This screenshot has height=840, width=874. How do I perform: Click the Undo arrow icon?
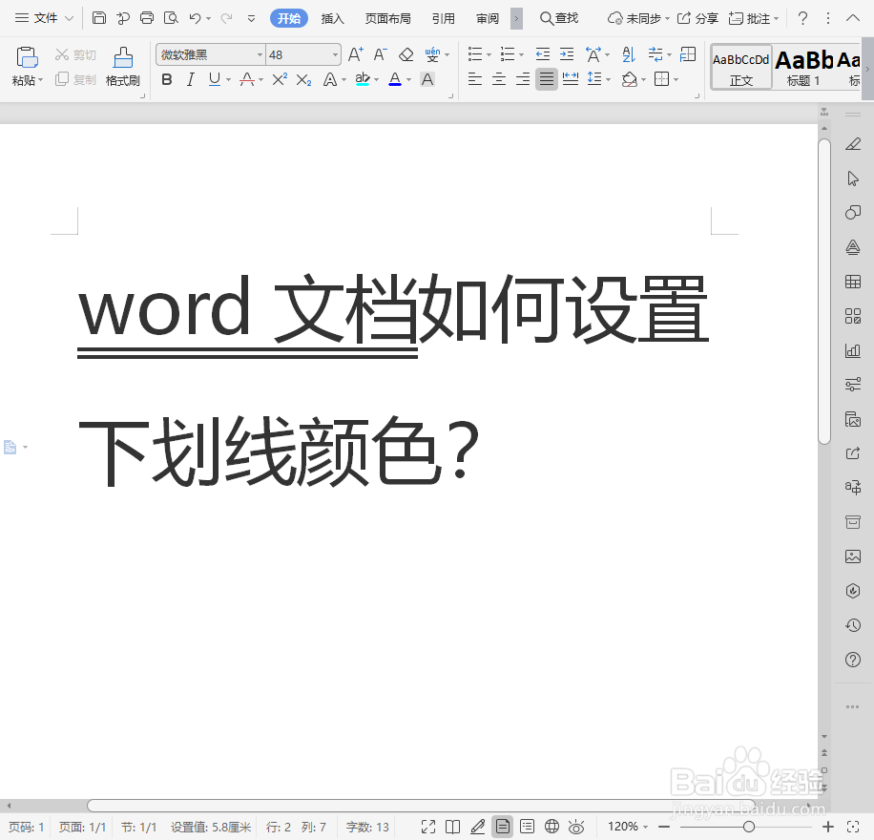[x=195, y=18]
